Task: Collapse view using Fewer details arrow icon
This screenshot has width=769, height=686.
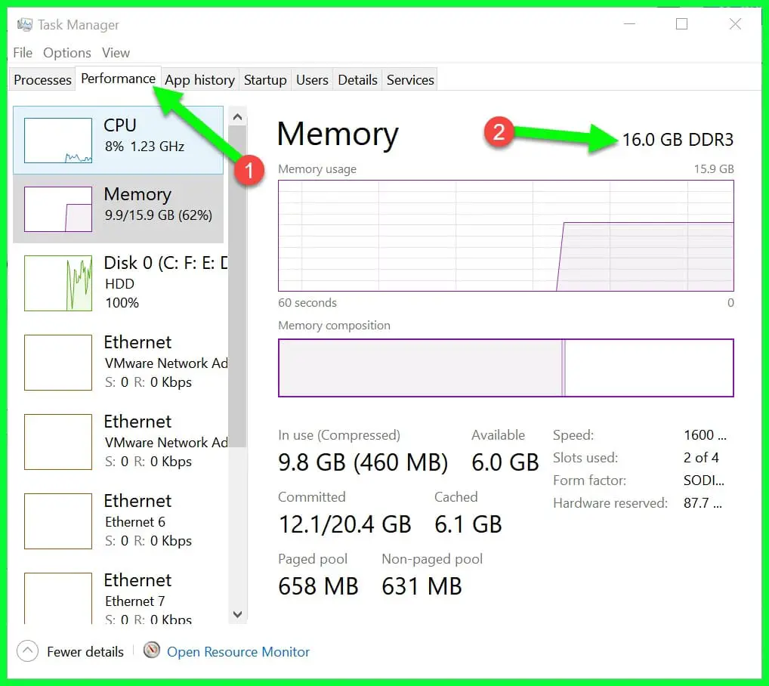Action: pyautogui.click(x=27, y=651)
